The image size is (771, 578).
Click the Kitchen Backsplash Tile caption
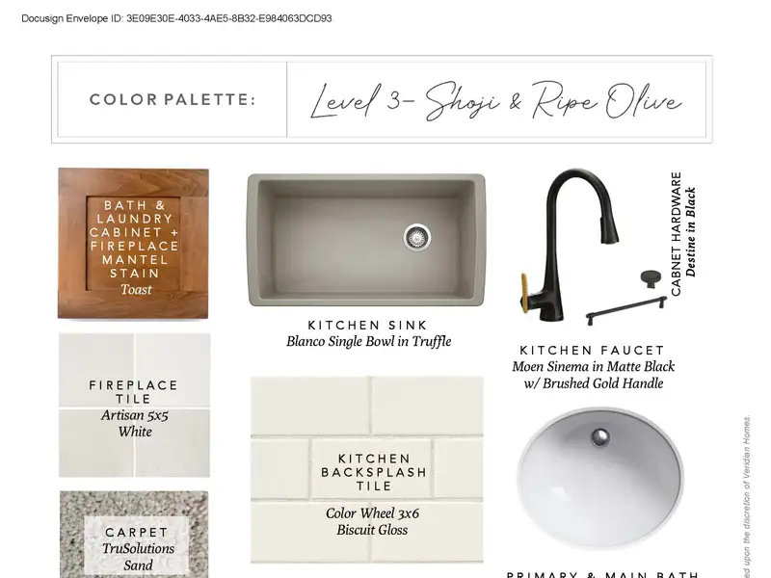pyautogui.click(x=374, y=472)
